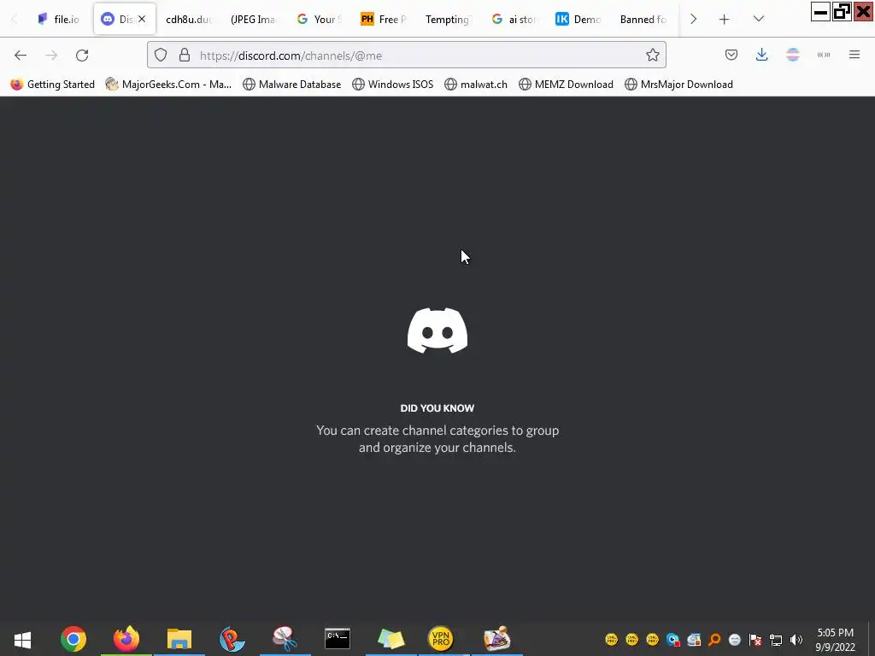This screenshot has width=875, height=656.
Task: Switch to the 'ai stor' Google tab
Action: tap(514, 20)
